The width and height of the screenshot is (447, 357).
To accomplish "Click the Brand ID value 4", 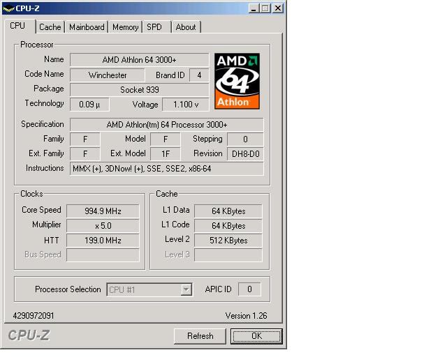I will pos(199,75).
